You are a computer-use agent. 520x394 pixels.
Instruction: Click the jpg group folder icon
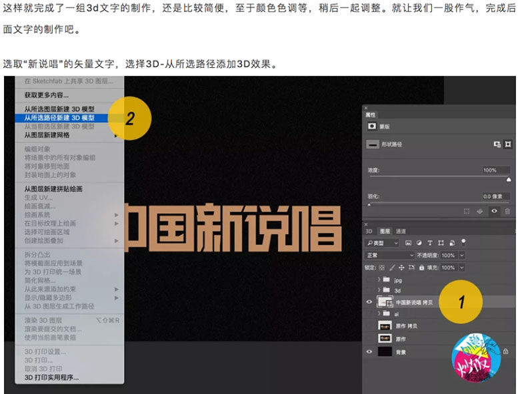(387, 280)
